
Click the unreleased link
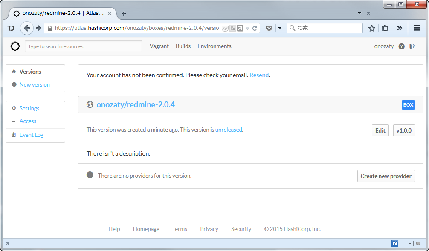[x=229, y=130]
